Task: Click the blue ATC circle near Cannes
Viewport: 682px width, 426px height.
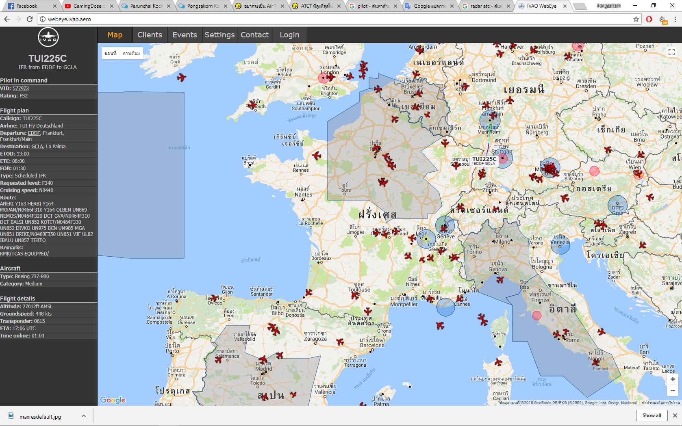Action: [x=445, y=307]
